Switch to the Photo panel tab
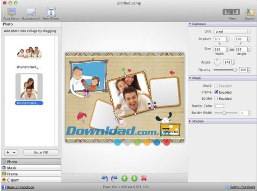This screenshot has width=257, height=191. click(x=31, y=162)
